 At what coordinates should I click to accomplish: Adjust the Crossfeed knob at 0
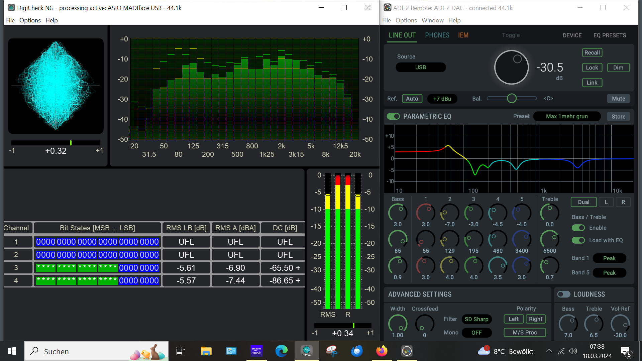425,323
